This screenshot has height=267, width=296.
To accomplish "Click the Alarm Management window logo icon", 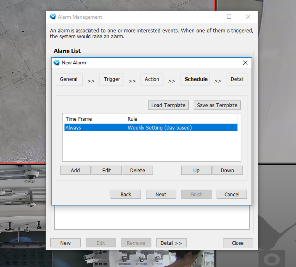I will pyautogui.click(x=53, y=17).
